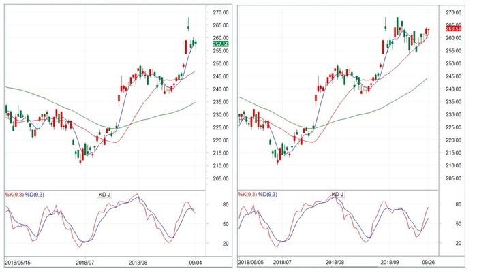Screen dimensions: 477x273
Task: Click 09/26 date on right chart axis
Action: click(x=429, y=262)
